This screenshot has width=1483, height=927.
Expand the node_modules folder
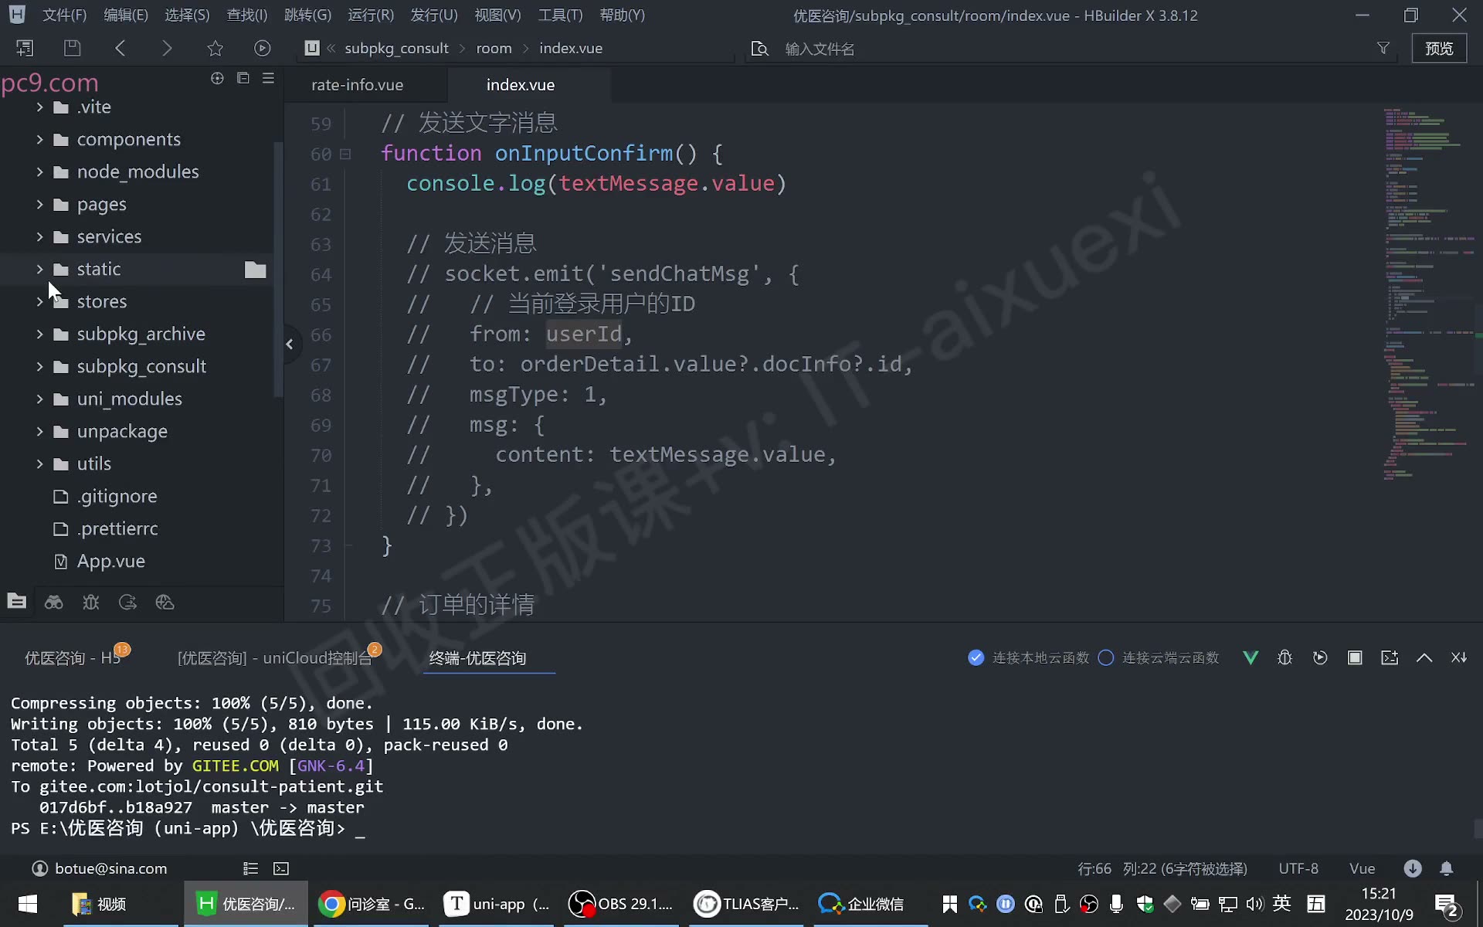click(39, 171)
